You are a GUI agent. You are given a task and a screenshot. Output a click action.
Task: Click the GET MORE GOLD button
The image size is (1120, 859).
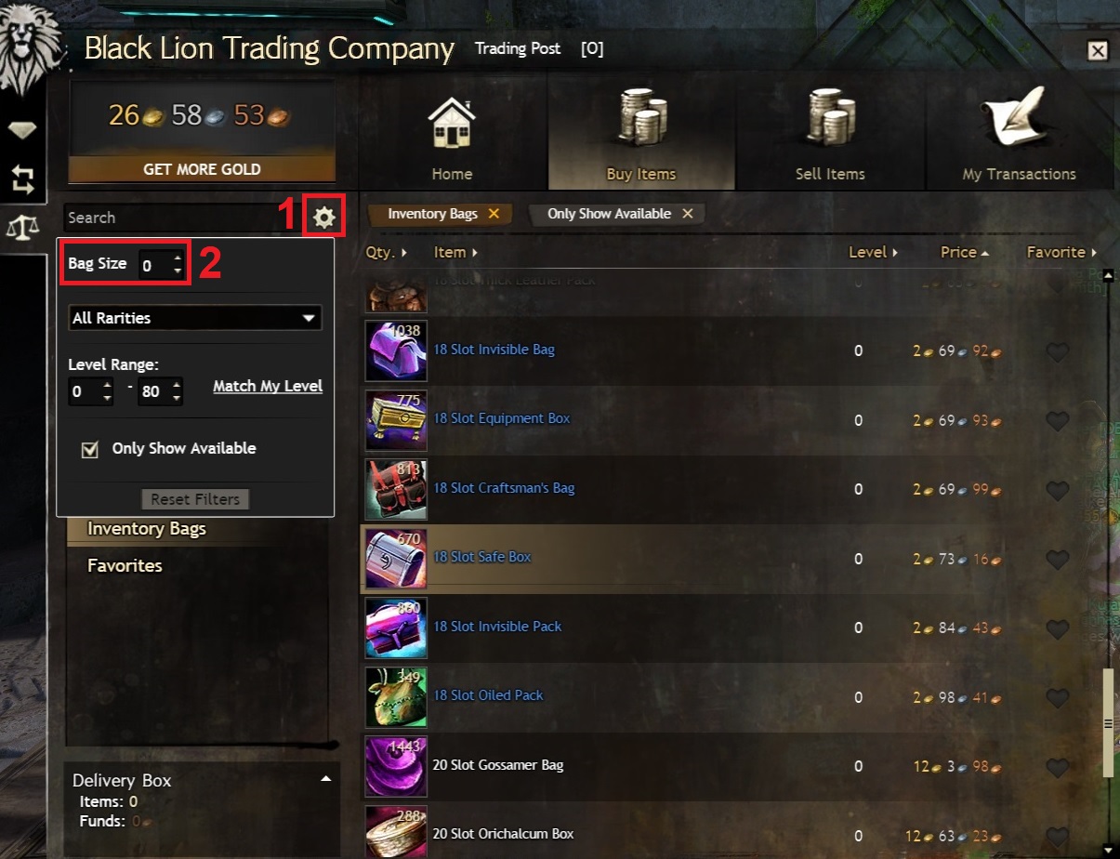202,169
